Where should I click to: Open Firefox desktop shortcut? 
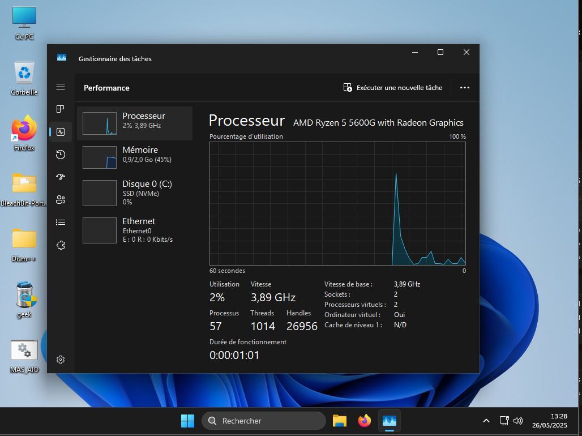(24, 133)
